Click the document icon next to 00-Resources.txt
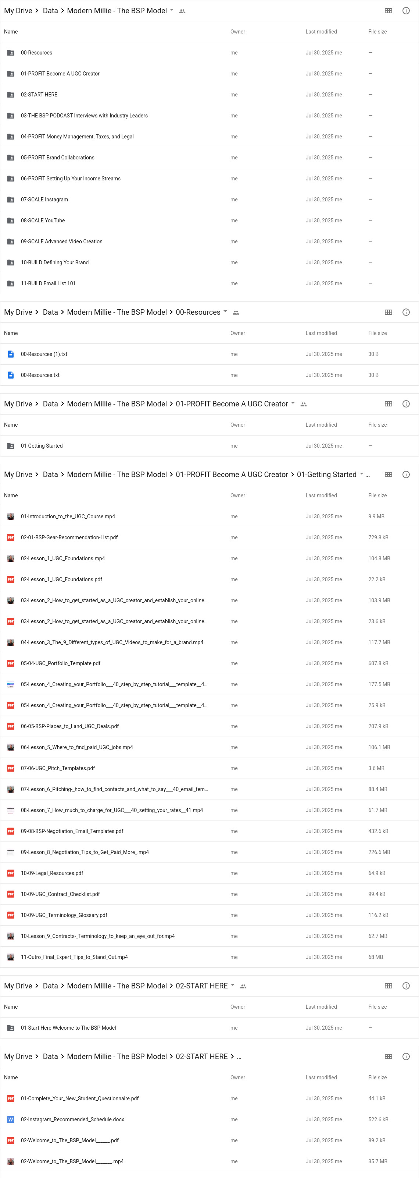The height and width of the screenshot is (1178, 419). [x=11, y=375]
